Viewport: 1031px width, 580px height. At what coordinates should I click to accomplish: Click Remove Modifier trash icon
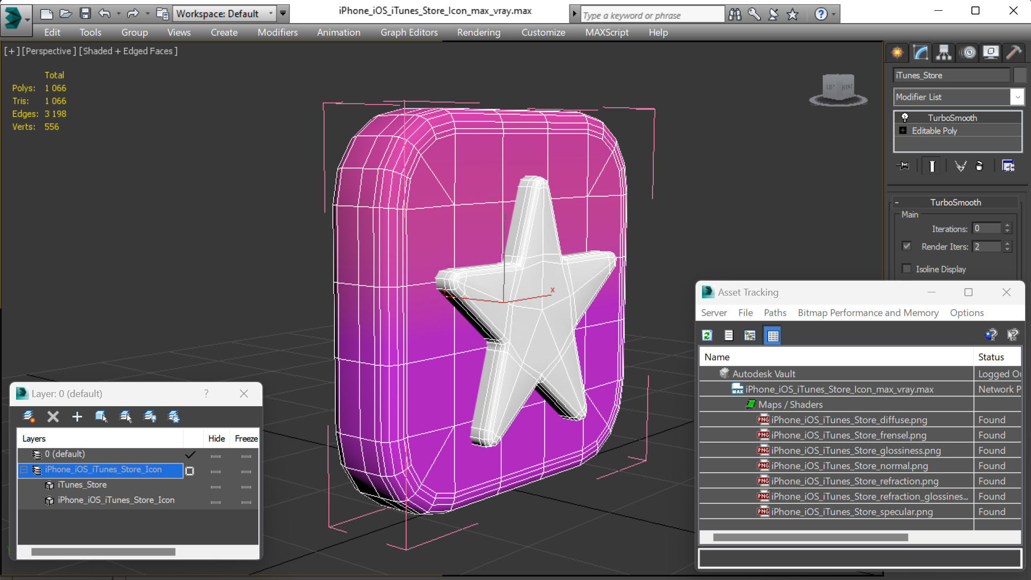[979, 166]
